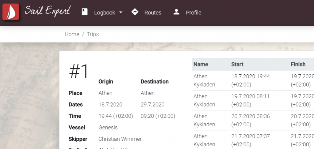Screen dimensions: 314x149
Task: Click the vessel name Genesis
Action: [108, 127]
